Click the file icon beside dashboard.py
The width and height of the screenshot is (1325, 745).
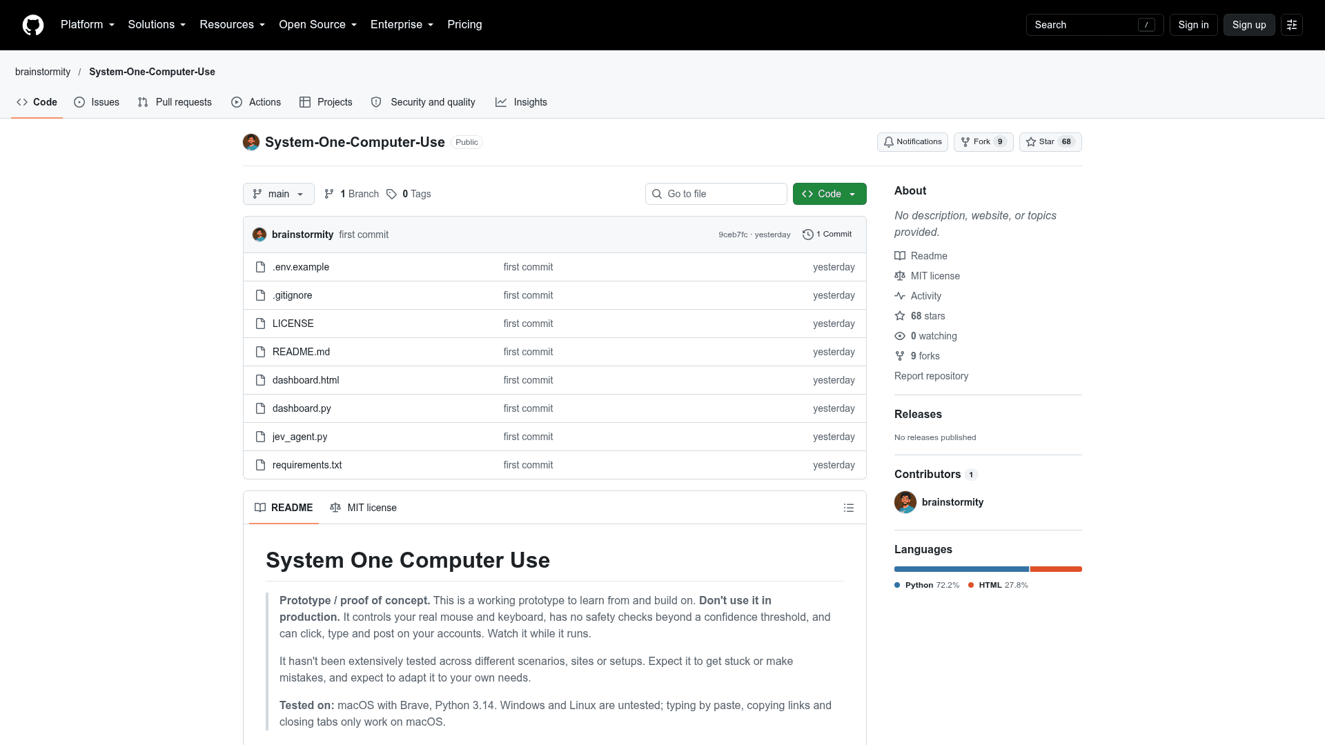260,408
